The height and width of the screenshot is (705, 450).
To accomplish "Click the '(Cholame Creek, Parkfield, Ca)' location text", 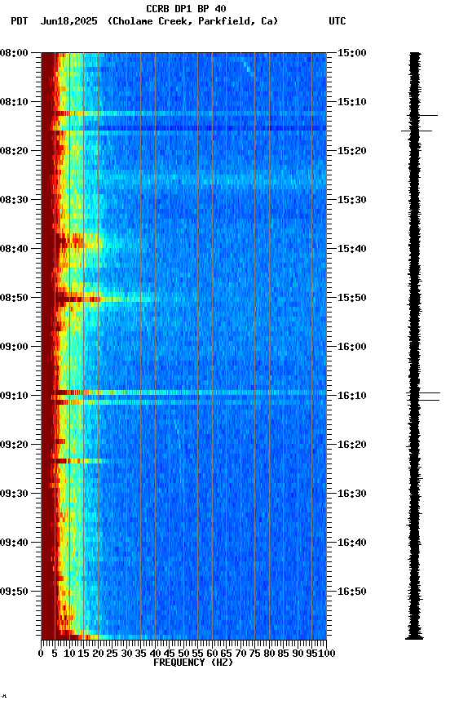I will (x=192, y=21).
